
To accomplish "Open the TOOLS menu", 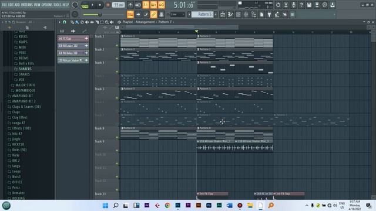I will pyautogui.click(x=58, y=5).
